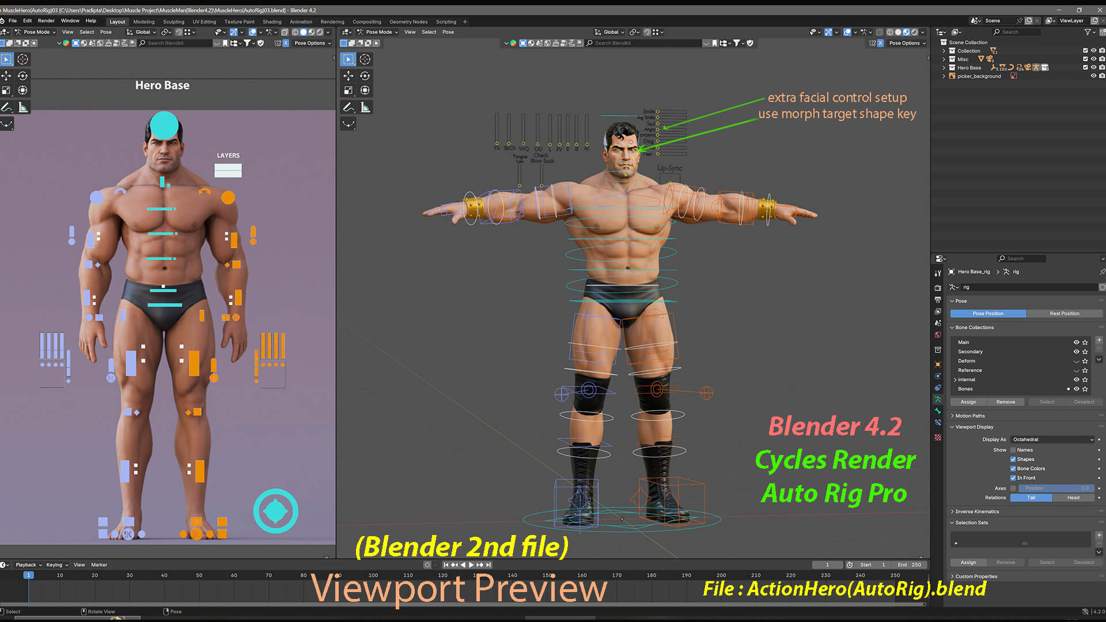Click Remove under Bone Collections
This screenshot has height=622, width=1106.
1005,402
